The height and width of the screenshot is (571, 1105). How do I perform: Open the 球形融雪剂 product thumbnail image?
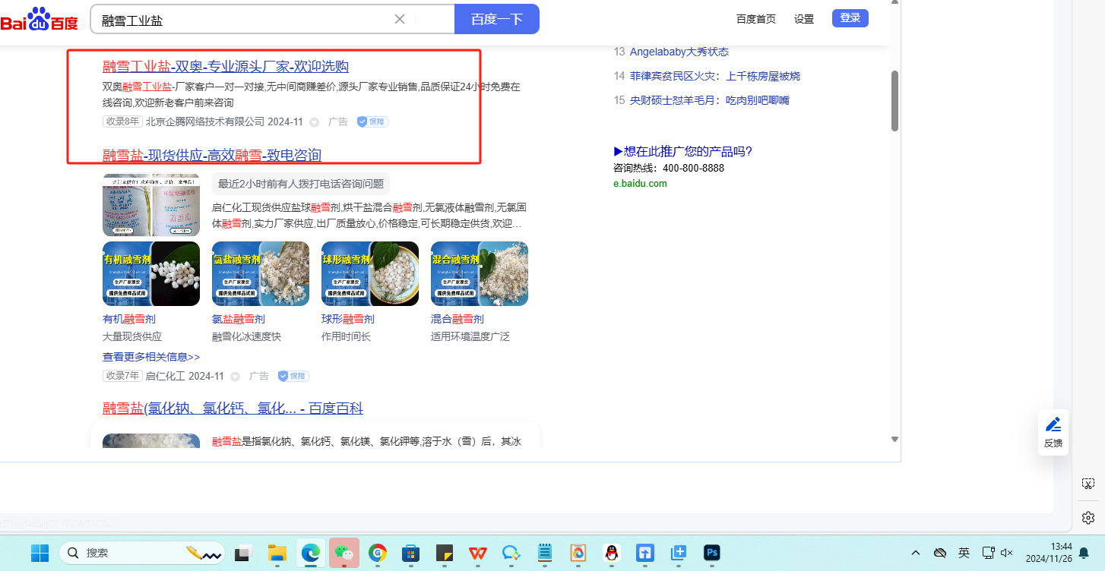[x=370, y=274]
